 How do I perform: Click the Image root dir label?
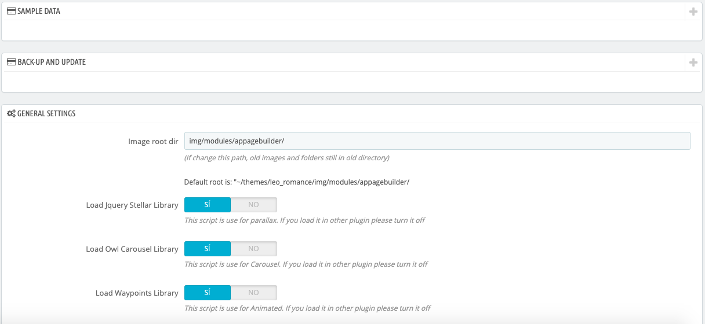[x=153, y=142]
